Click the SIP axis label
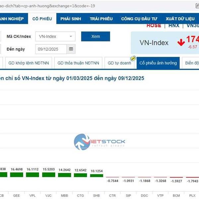Image resolution: width=199 pixels, height=199 pixels. pyautogui.click(x=128, y=195)
